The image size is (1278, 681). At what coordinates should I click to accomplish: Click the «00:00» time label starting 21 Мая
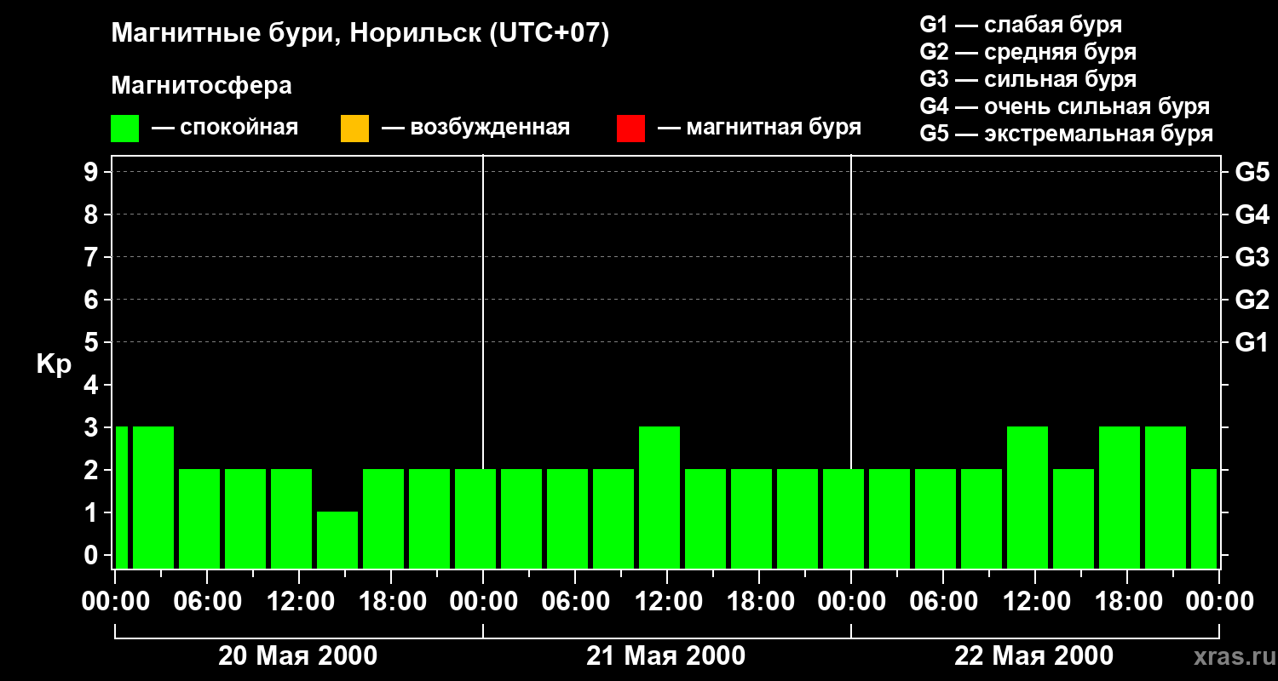482,602
